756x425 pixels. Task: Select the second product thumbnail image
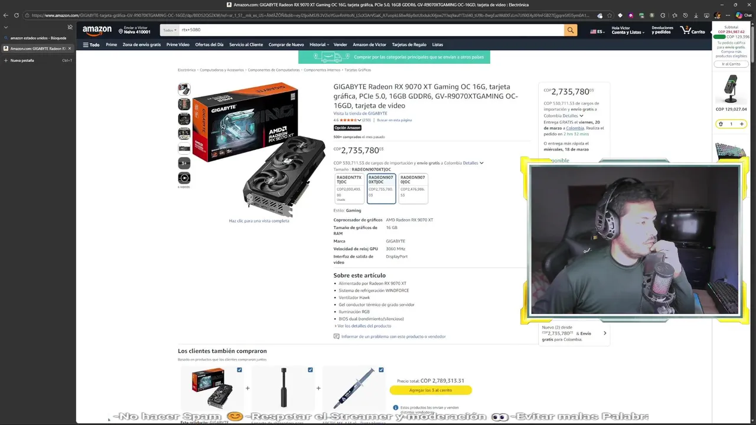coord(184,104)
